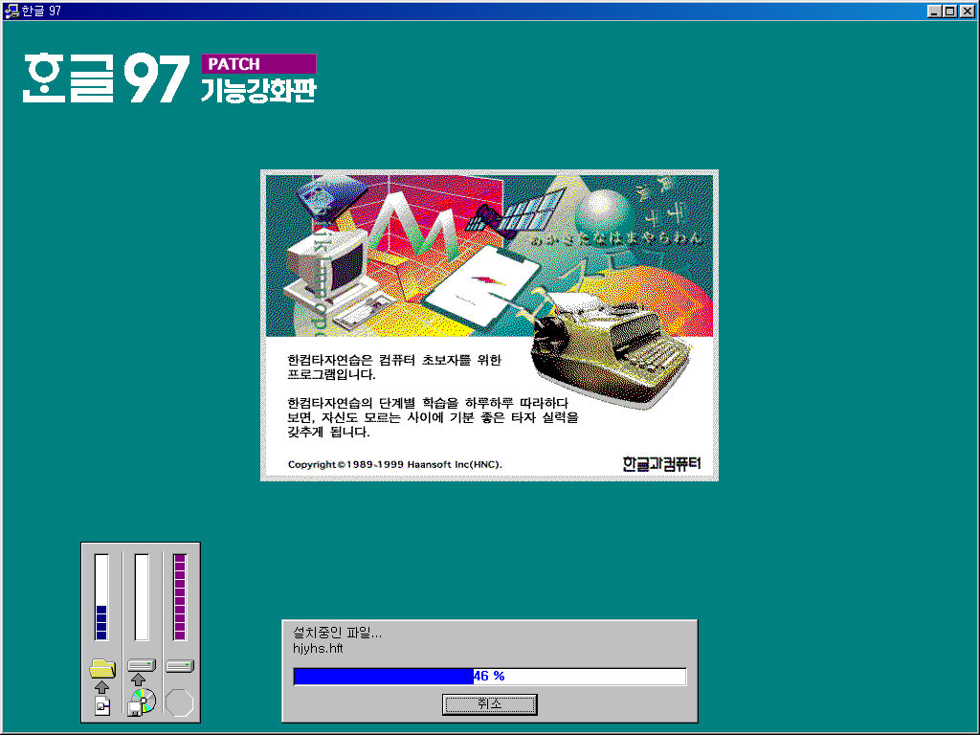Click the empty white middle gauge
980x735 pixels.
tap(142, 597)
